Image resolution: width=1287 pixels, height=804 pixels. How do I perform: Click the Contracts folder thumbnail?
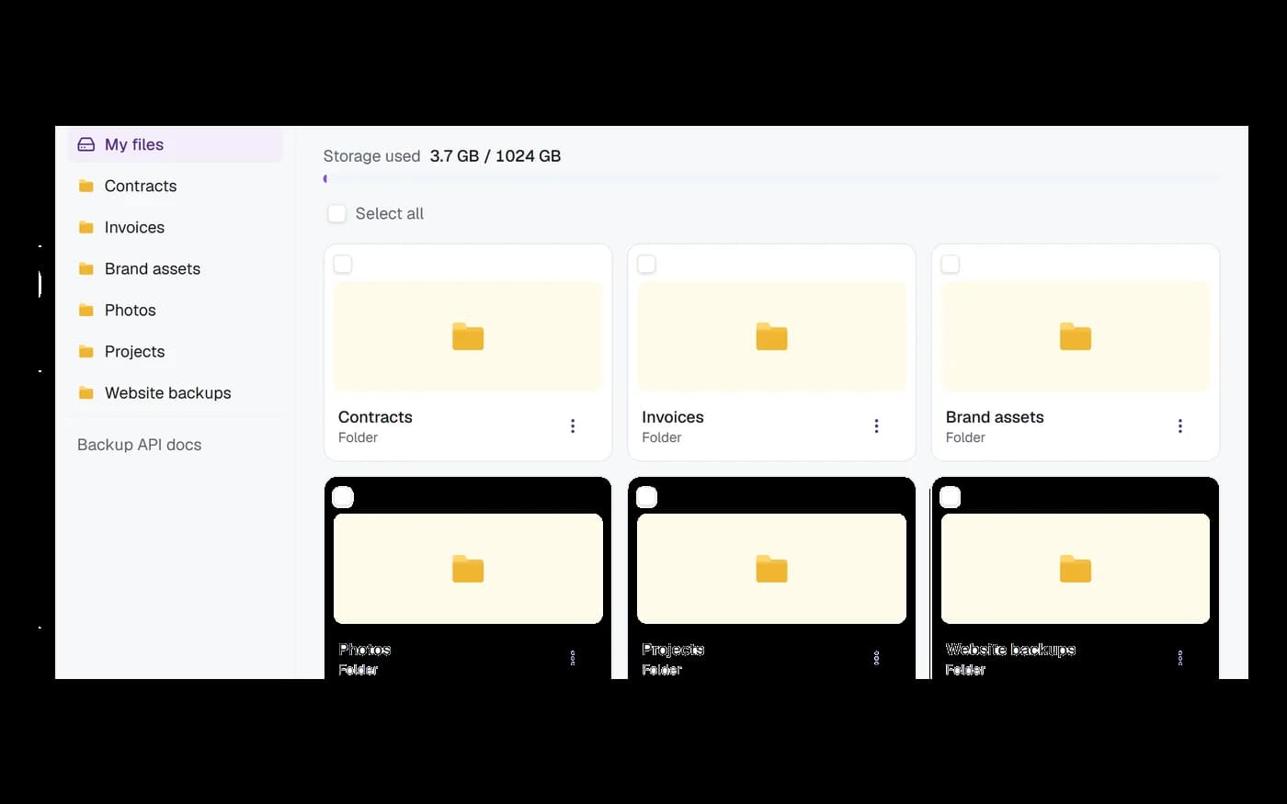point(468,337)
